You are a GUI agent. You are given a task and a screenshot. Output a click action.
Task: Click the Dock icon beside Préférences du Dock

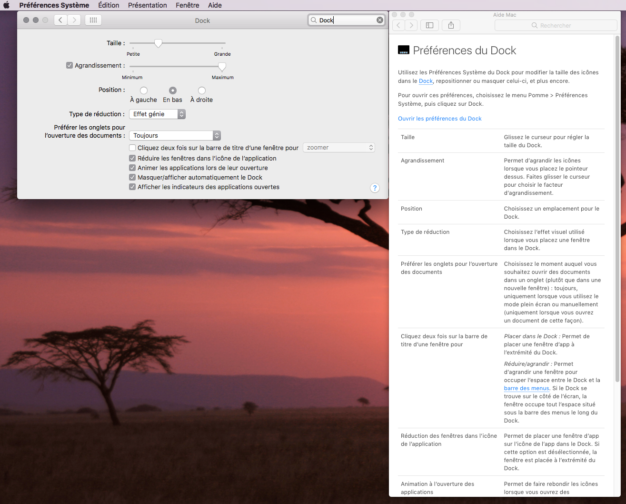pos(404,50)
